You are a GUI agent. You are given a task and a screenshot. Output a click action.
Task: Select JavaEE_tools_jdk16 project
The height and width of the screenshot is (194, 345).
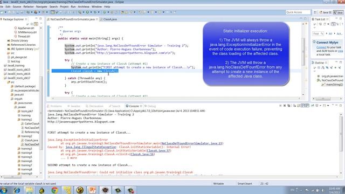click(x=19, y=74)
